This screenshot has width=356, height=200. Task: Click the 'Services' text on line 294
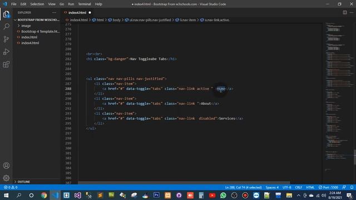[227, 118]
